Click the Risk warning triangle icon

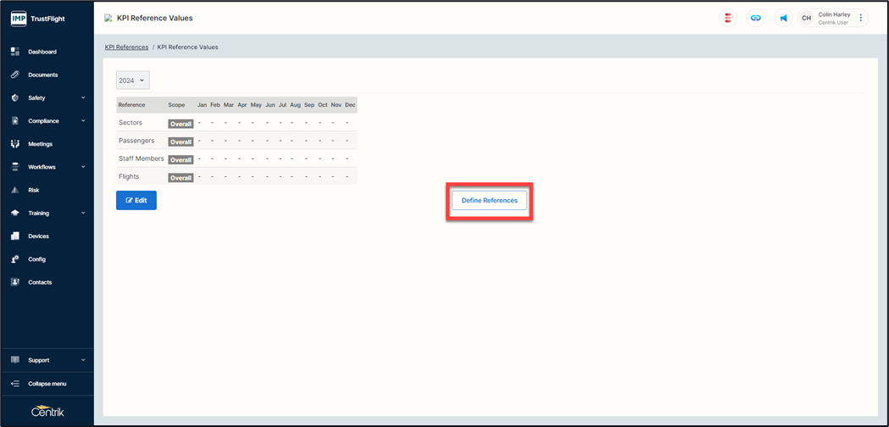pos(16,190)
